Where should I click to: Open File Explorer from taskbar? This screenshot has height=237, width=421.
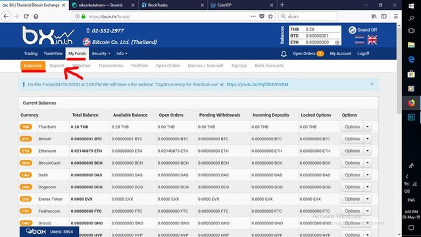tap(411, 45)
